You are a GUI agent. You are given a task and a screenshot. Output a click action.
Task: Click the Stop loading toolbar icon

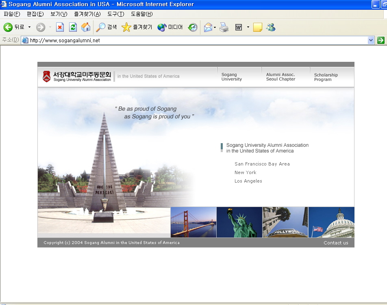point(60,27)
